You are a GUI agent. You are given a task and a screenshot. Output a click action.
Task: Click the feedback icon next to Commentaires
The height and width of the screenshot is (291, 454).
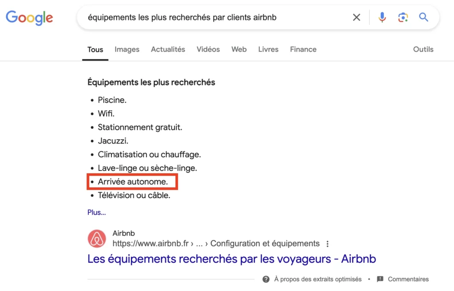tap(380, 279)
